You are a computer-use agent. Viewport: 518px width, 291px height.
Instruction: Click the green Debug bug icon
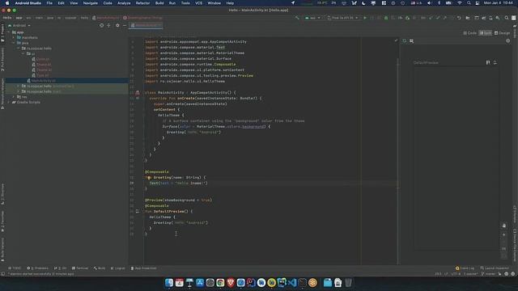[x=386, y=18]
